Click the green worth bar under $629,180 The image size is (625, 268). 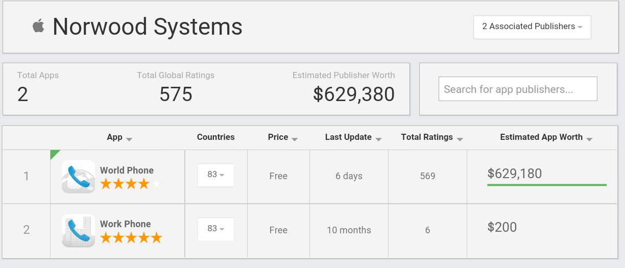546,185
